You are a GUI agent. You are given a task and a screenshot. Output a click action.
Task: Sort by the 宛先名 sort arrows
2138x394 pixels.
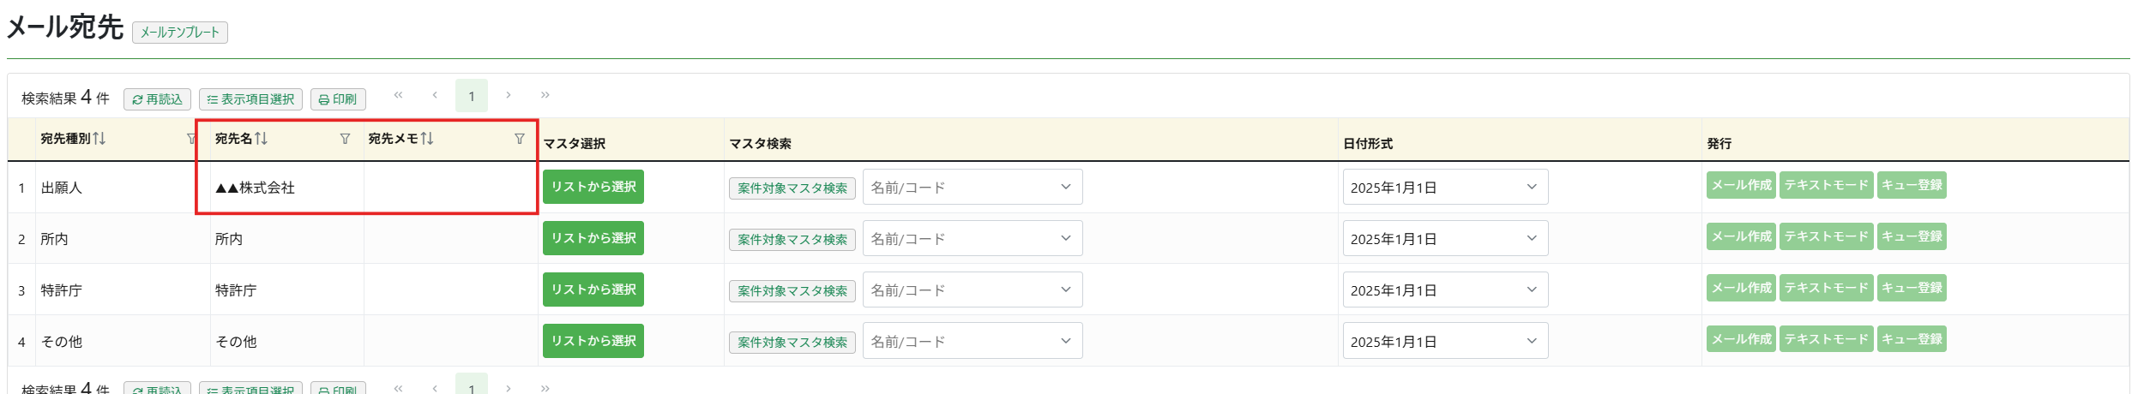point(262,139)
